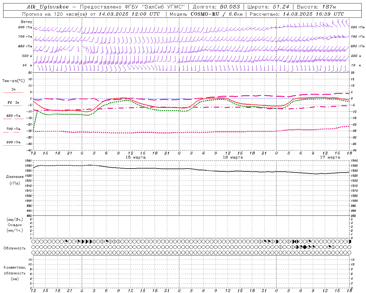Click the 15 марта date label
Image resolution: width=366 pixels, height=293 pixels.
(x=136, y=157)
